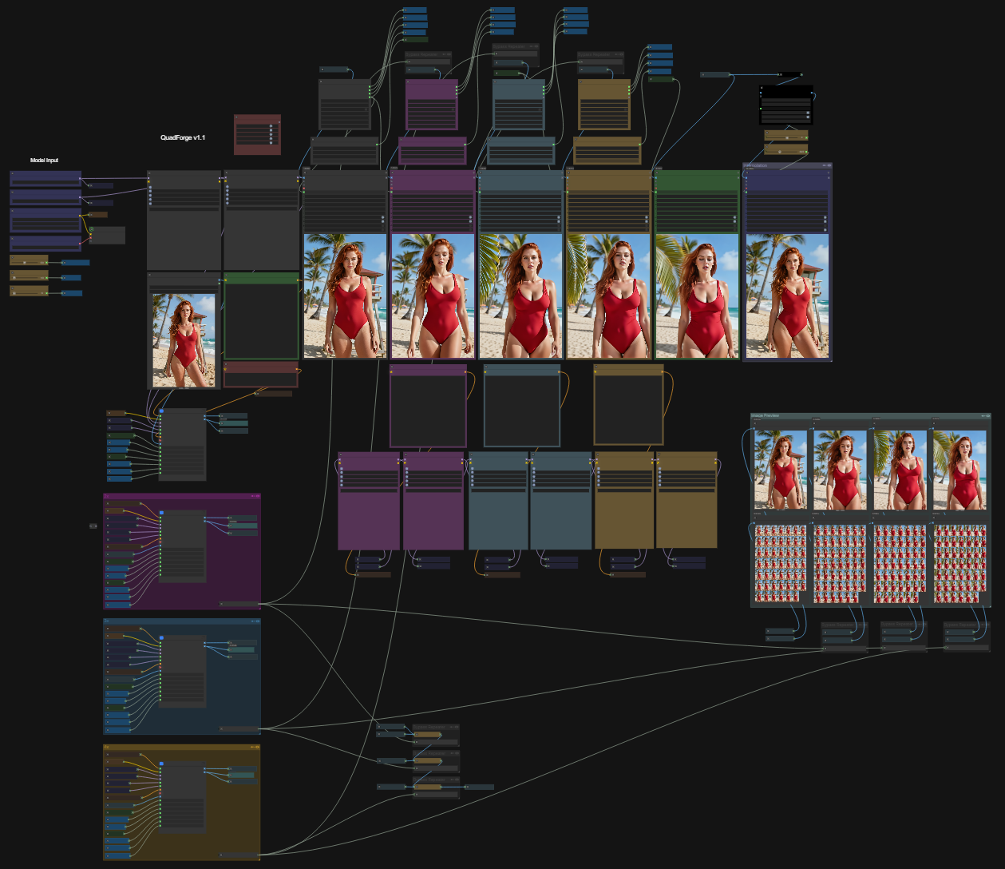Click collapse dot of the black node above Interpolation
1005x869 pixels.
(762, 88)
